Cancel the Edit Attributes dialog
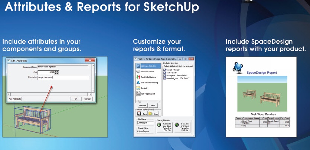Image resolution: width=310 pixels, height=150 pixels. coord(87,99)
